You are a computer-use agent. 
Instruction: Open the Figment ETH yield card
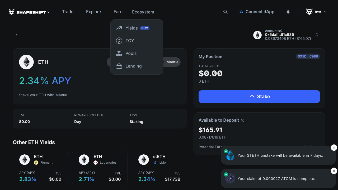click(40, 168)
